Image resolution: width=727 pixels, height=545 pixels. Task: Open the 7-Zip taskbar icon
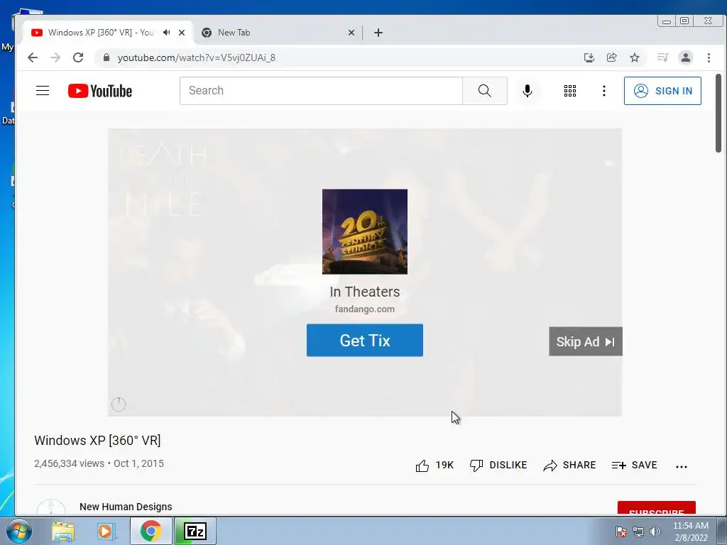(195, 531)
